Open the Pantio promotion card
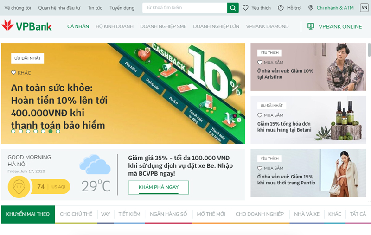 (308, 173)
